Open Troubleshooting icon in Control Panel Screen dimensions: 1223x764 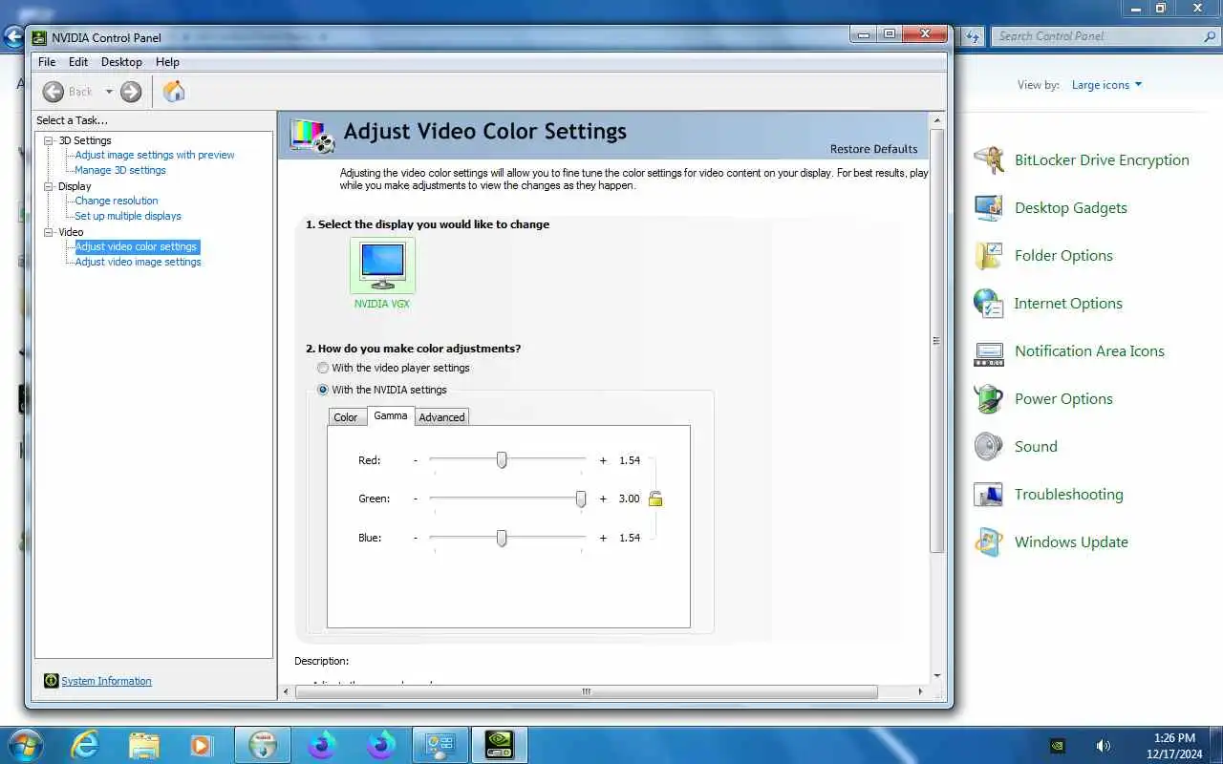[x=988, y=494]
